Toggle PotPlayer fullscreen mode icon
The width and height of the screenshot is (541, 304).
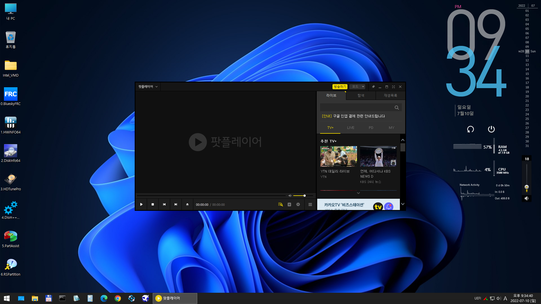(x=393, y=87)
